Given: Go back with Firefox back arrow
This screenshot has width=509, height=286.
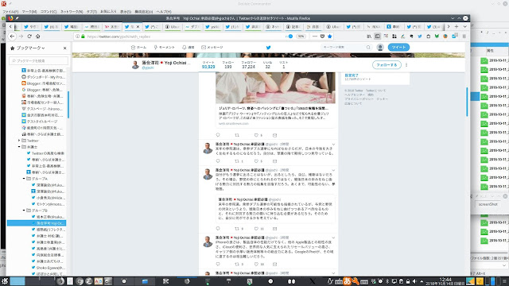Looking at the screenshot, I should tap(12, 37).
